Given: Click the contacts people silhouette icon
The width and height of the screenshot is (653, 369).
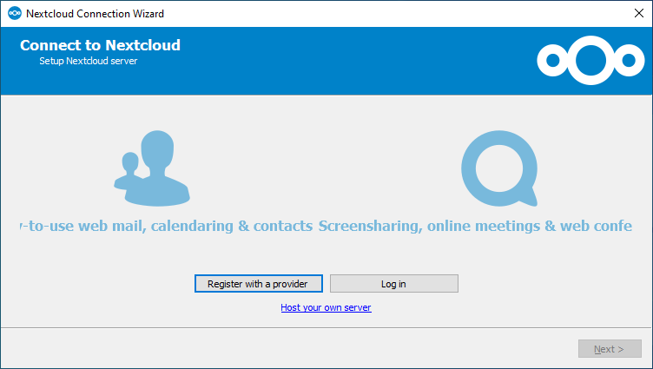Looking at the screenshot, I should point(152,168).
